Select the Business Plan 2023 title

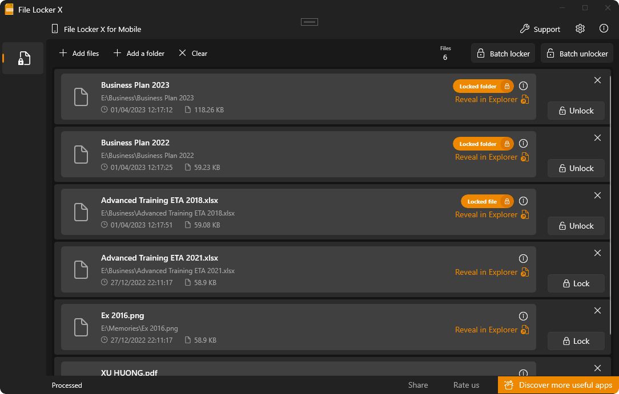coord(135,85)
